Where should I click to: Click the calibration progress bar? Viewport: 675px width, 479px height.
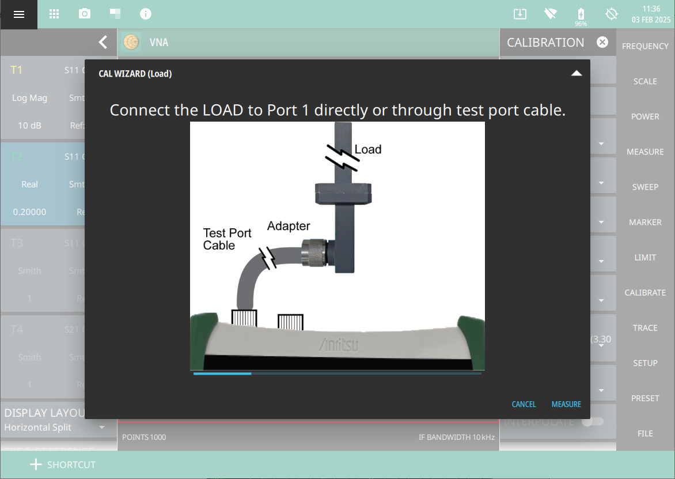tap(337, 374)
